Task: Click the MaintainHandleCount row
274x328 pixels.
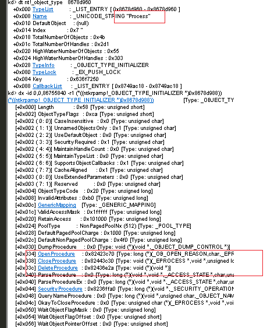Action: [x=94, y=149]
